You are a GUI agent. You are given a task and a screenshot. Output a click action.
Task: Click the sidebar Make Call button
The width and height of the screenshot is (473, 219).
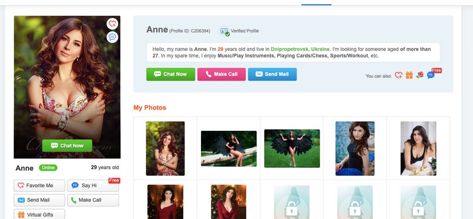93,200
